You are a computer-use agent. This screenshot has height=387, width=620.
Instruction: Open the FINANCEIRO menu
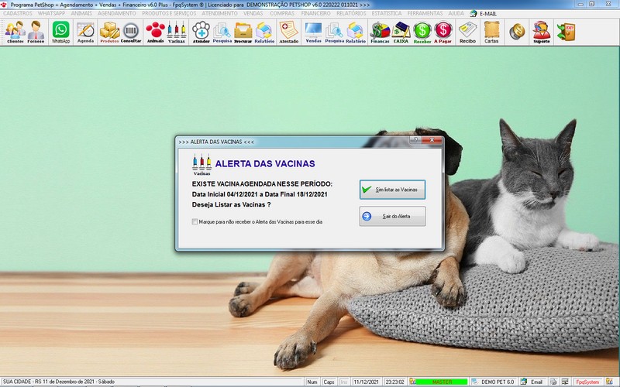click(315, 13)
